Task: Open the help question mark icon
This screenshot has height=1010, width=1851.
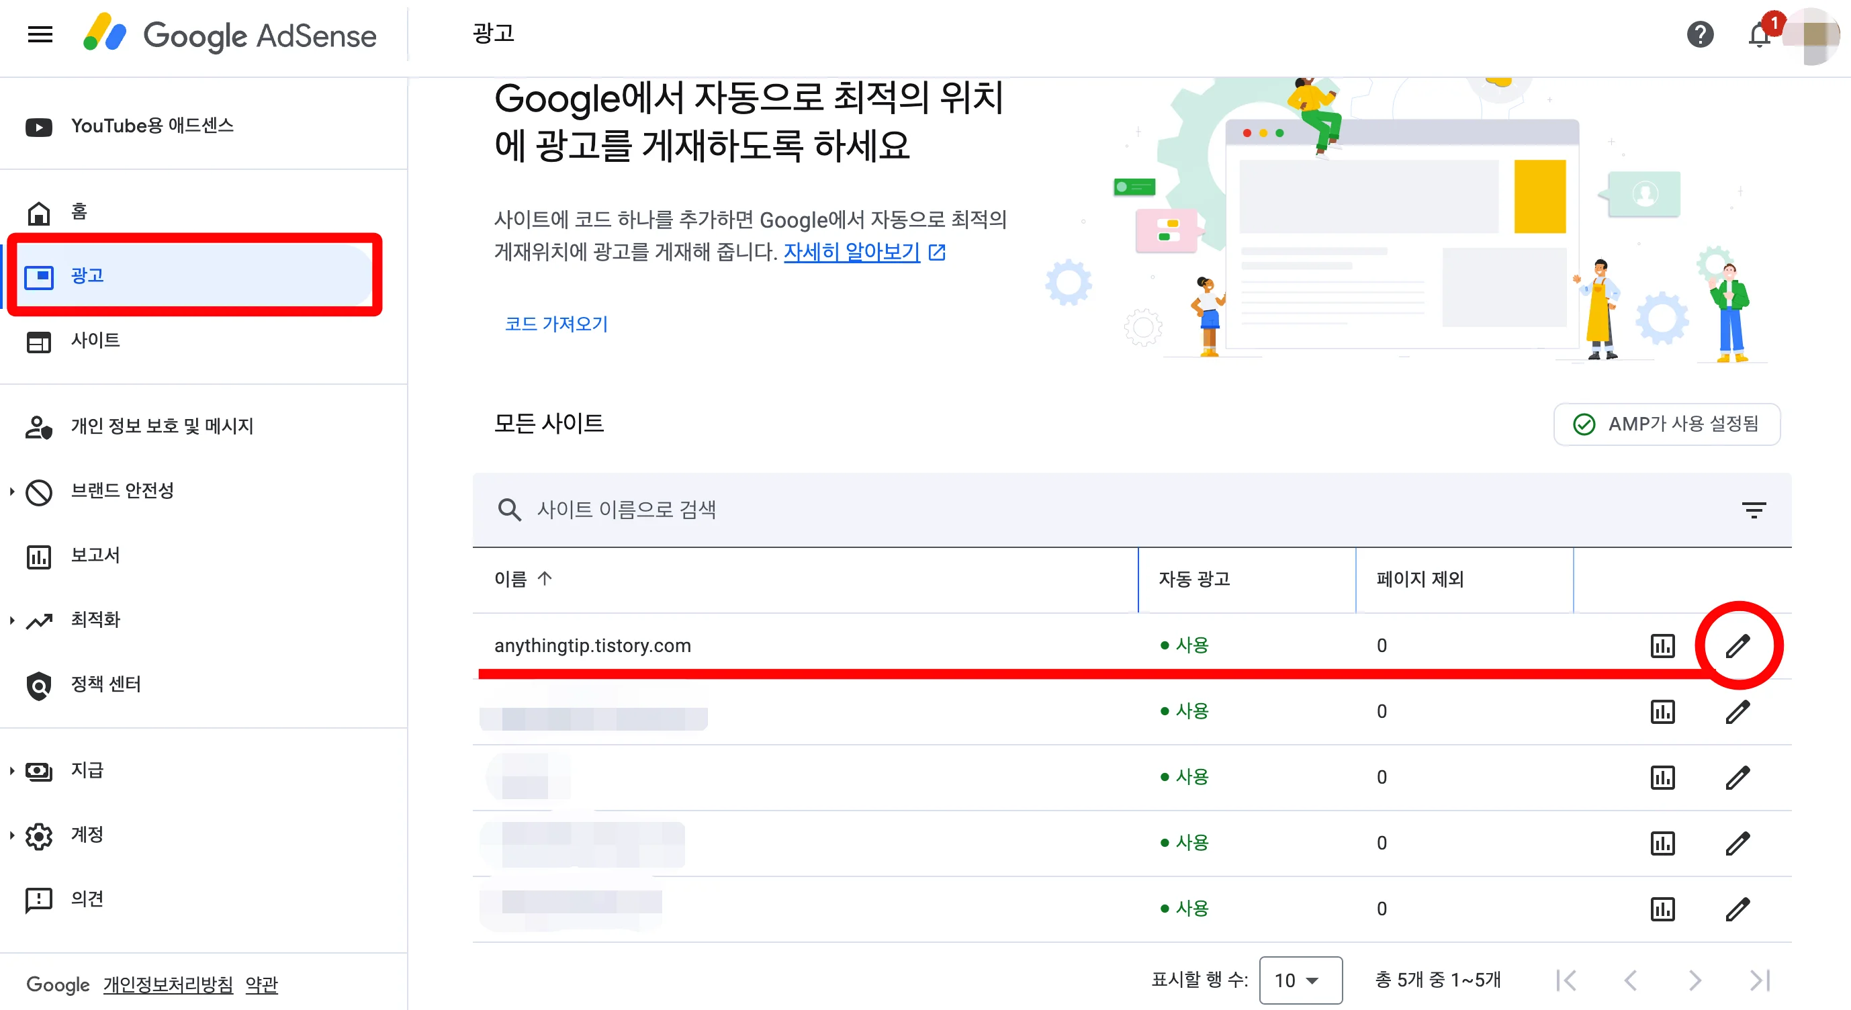Action: [1700, 34]
